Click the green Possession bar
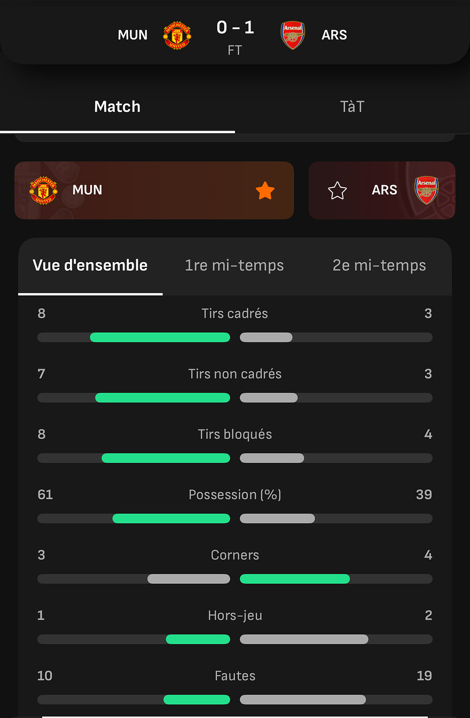The width and height of the screenshot is (470, 718). click(x=171, y=518)
